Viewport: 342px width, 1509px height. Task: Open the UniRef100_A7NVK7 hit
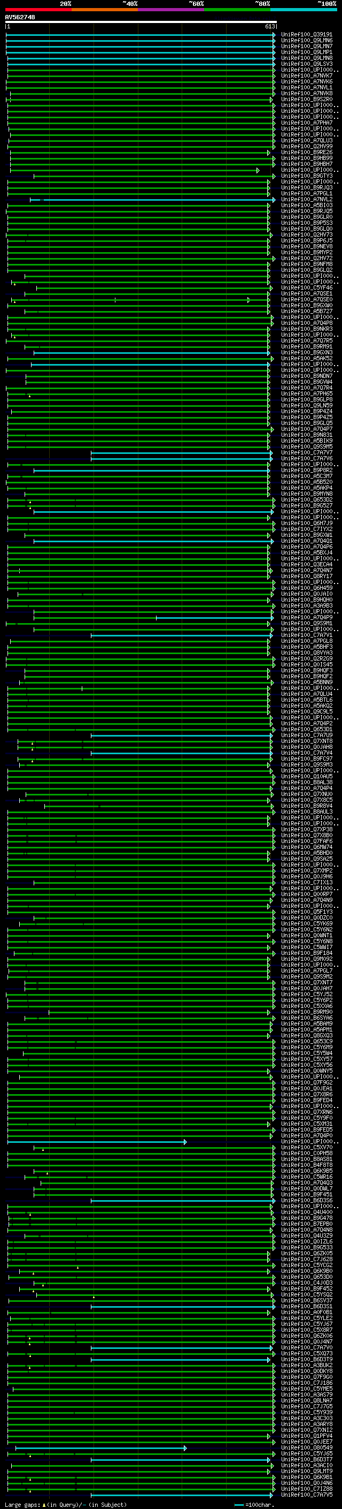tap(307, 76)
